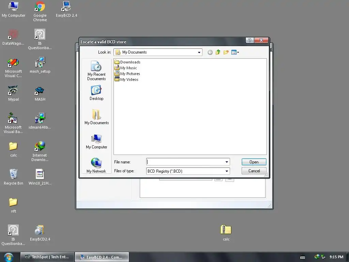The height and width of the screenshot is (262, 349).
Task: Select MASH desktop shortcut
Action: tap(40, 93)
